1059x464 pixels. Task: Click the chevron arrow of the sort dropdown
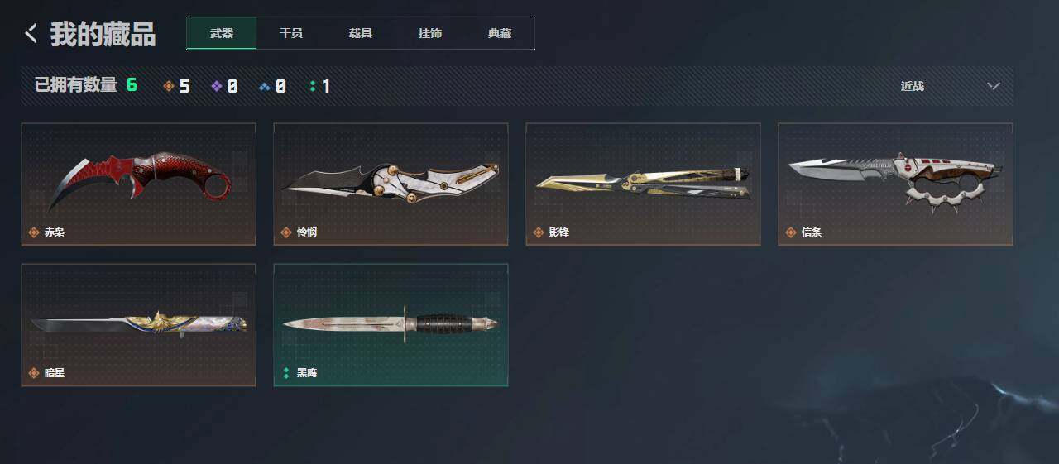(994, 86)
